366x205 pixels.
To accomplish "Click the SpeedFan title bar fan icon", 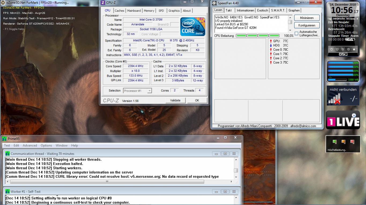I will pyautogui.click(x=214, y=3).
